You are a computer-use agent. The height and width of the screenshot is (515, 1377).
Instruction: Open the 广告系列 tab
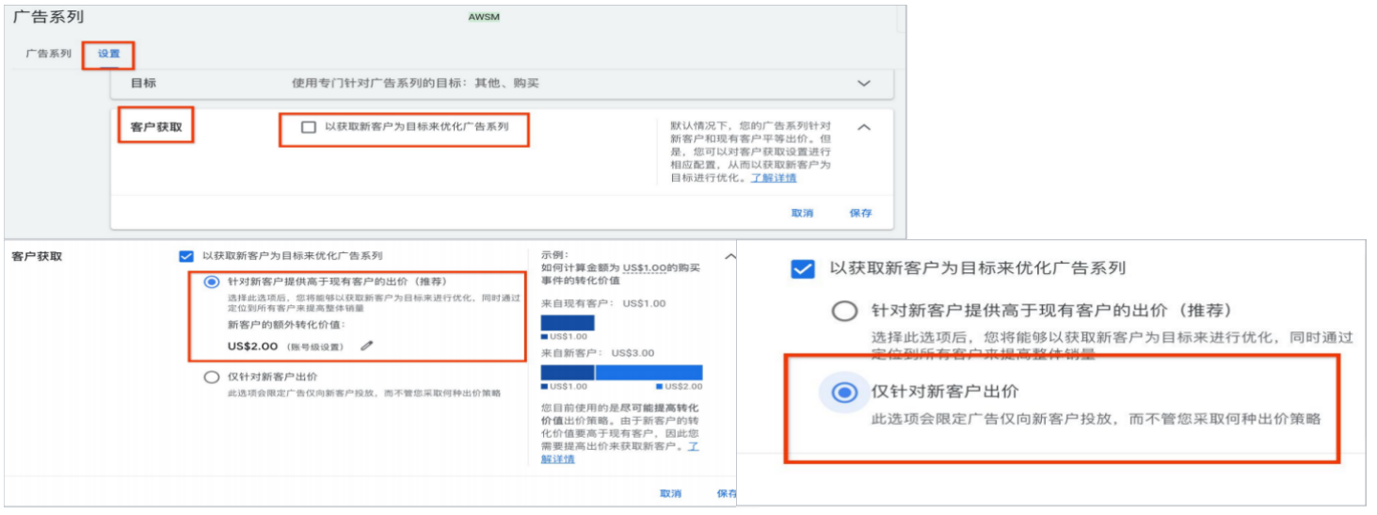tap(48, 54)
